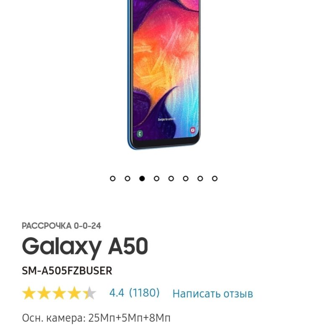Click the first yellow rating star

click(29, 293)
